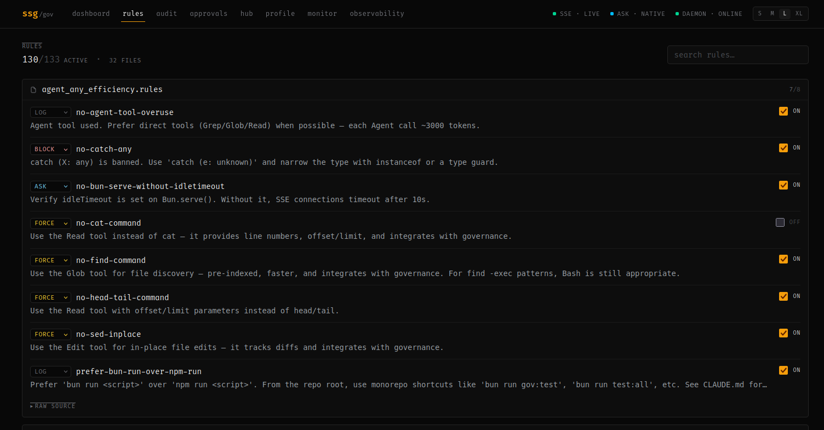Disable the no-head-tail-command rule
Screen dimensions: 824x430
pyautogui.click(x=783, y=296)
